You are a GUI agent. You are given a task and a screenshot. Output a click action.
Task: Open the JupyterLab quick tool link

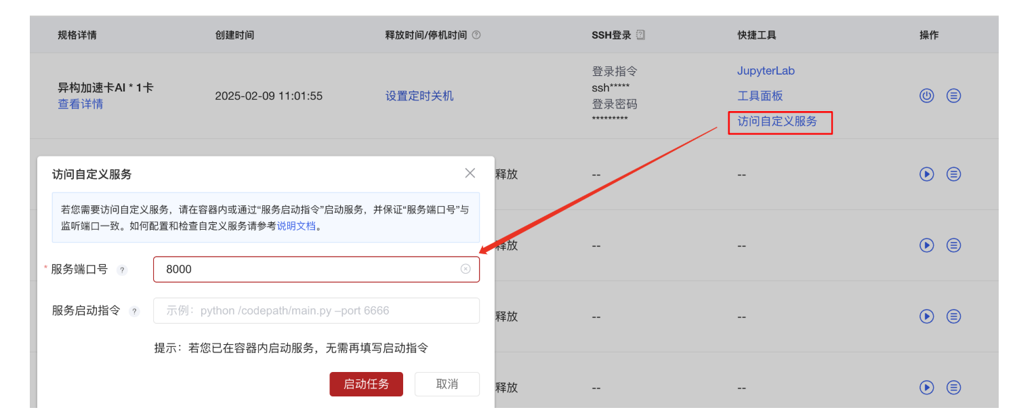(766, 70)
